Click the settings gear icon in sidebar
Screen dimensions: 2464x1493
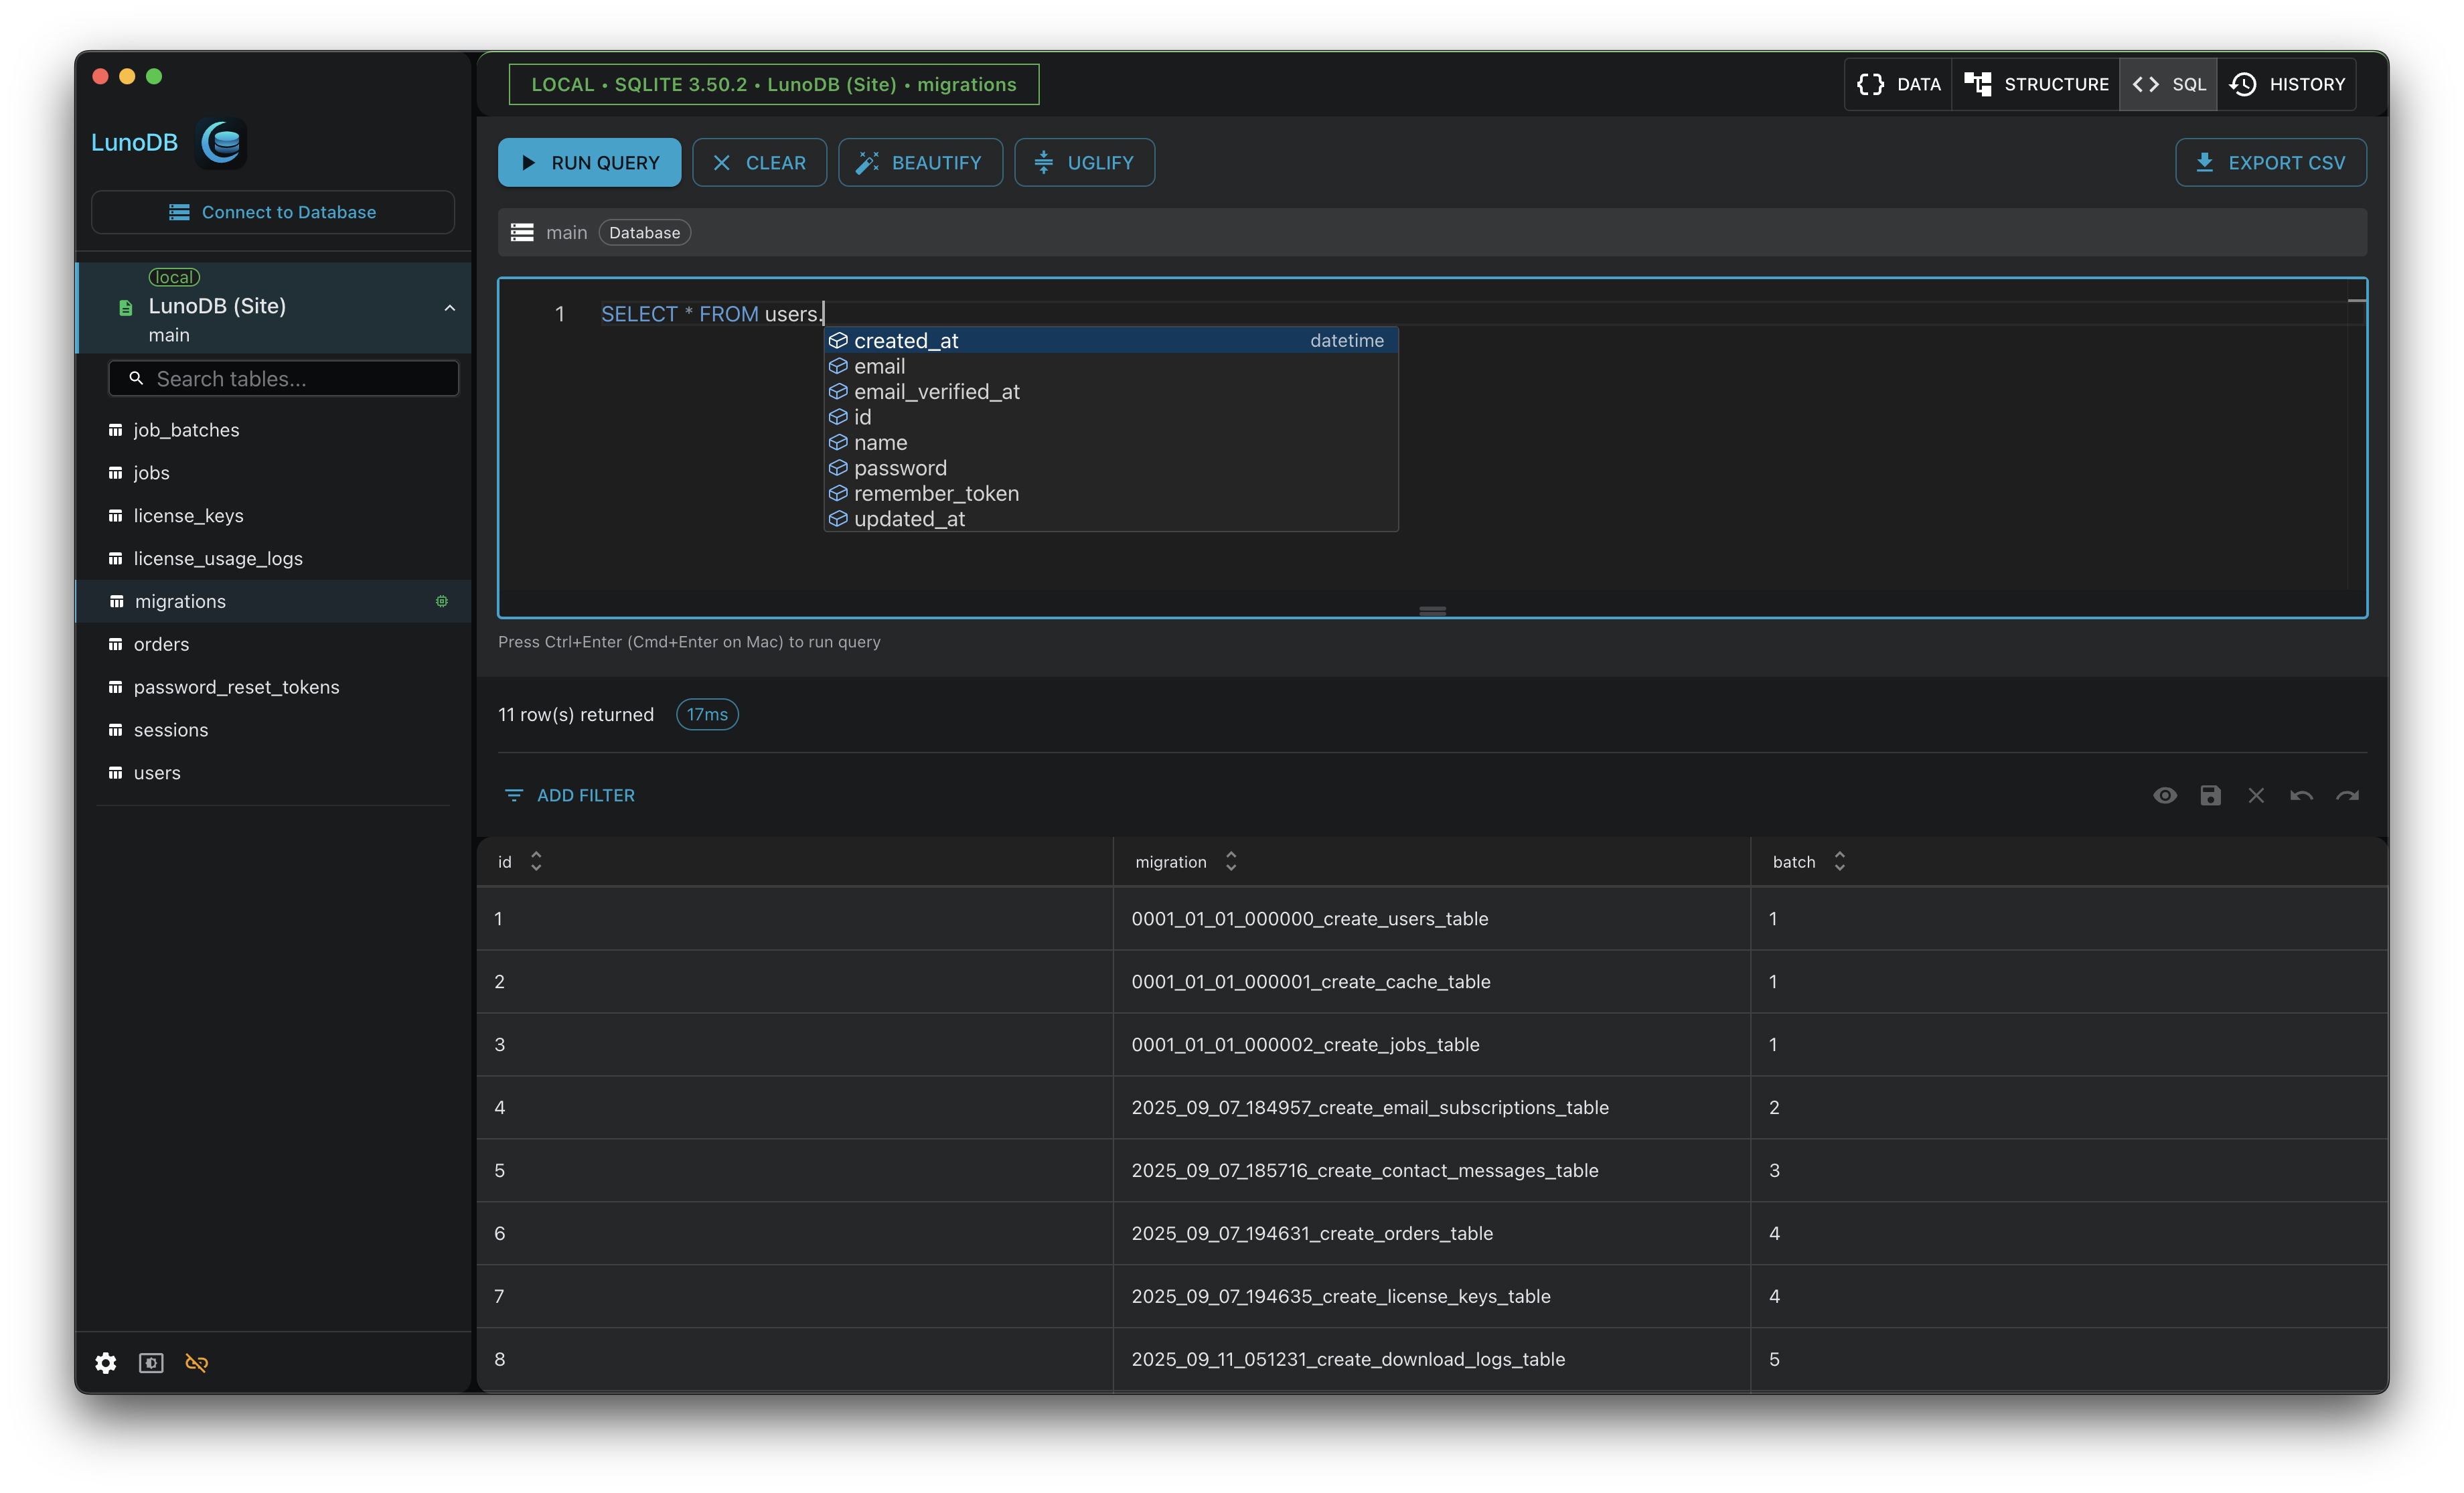click(x=106, y=1363)
